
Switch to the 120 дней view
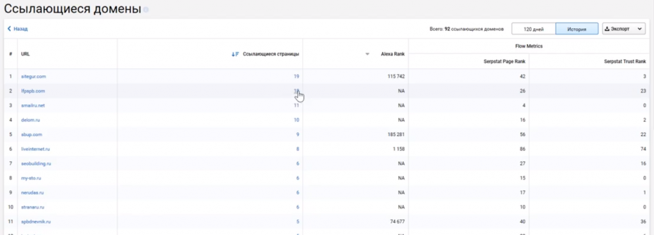tap(533, 29)
